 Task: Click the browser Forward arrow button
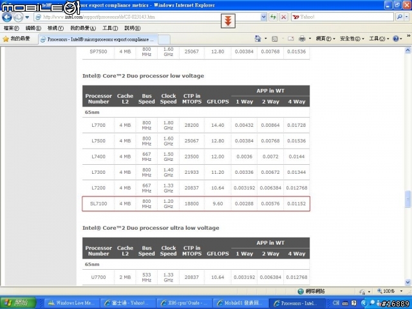(x=18, y=17)
